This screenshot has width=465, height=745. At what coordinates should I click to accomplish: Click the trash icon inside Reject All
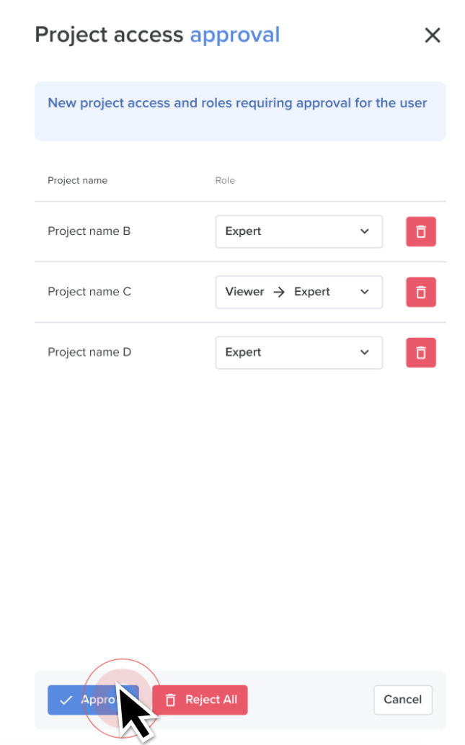coord(170,700)
